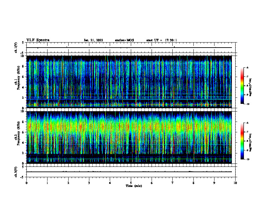This screenshot has width=265, height=205.
Task: Click the "8" kHz tick on ch.1 frequency axis
Action: pos(23,66)
